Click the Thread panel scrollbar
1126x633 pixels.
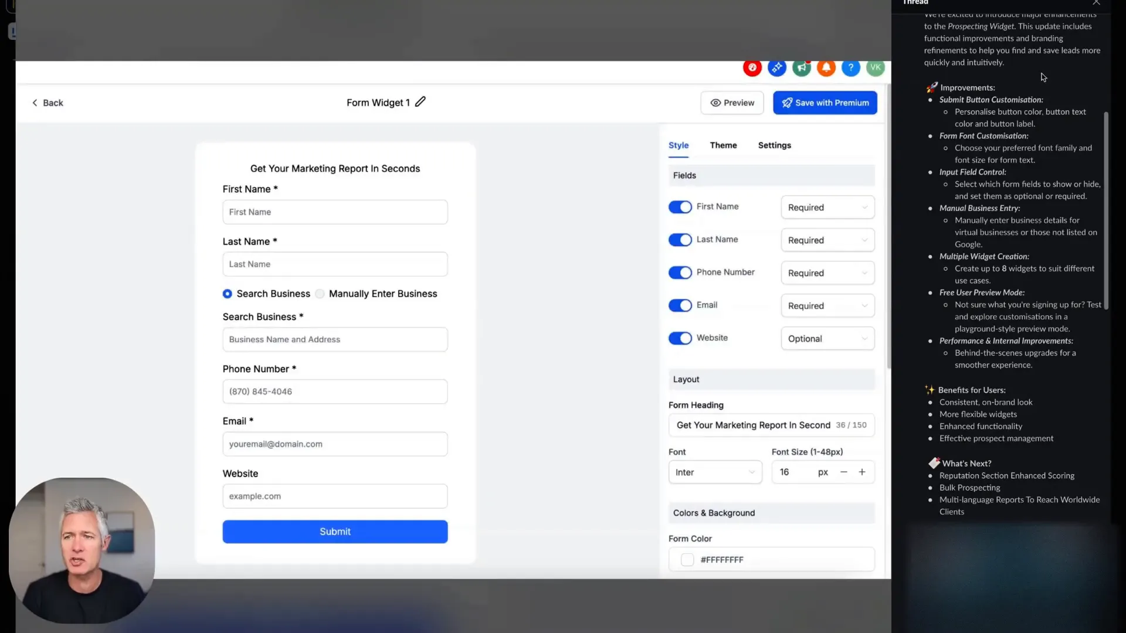click(x=1106, y=211)
